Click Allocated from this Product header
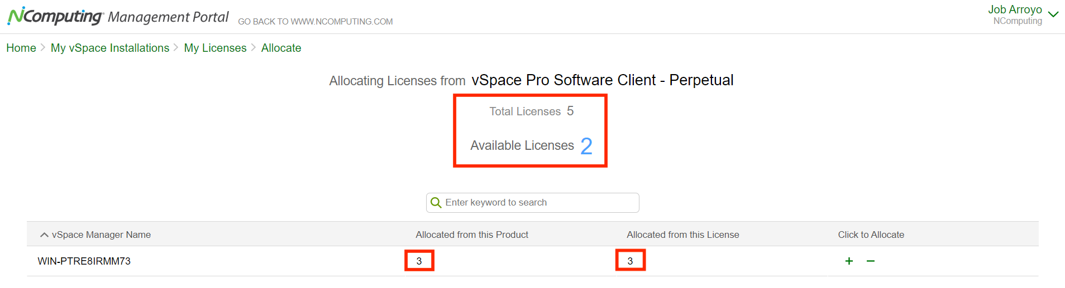 click(471, 235)
